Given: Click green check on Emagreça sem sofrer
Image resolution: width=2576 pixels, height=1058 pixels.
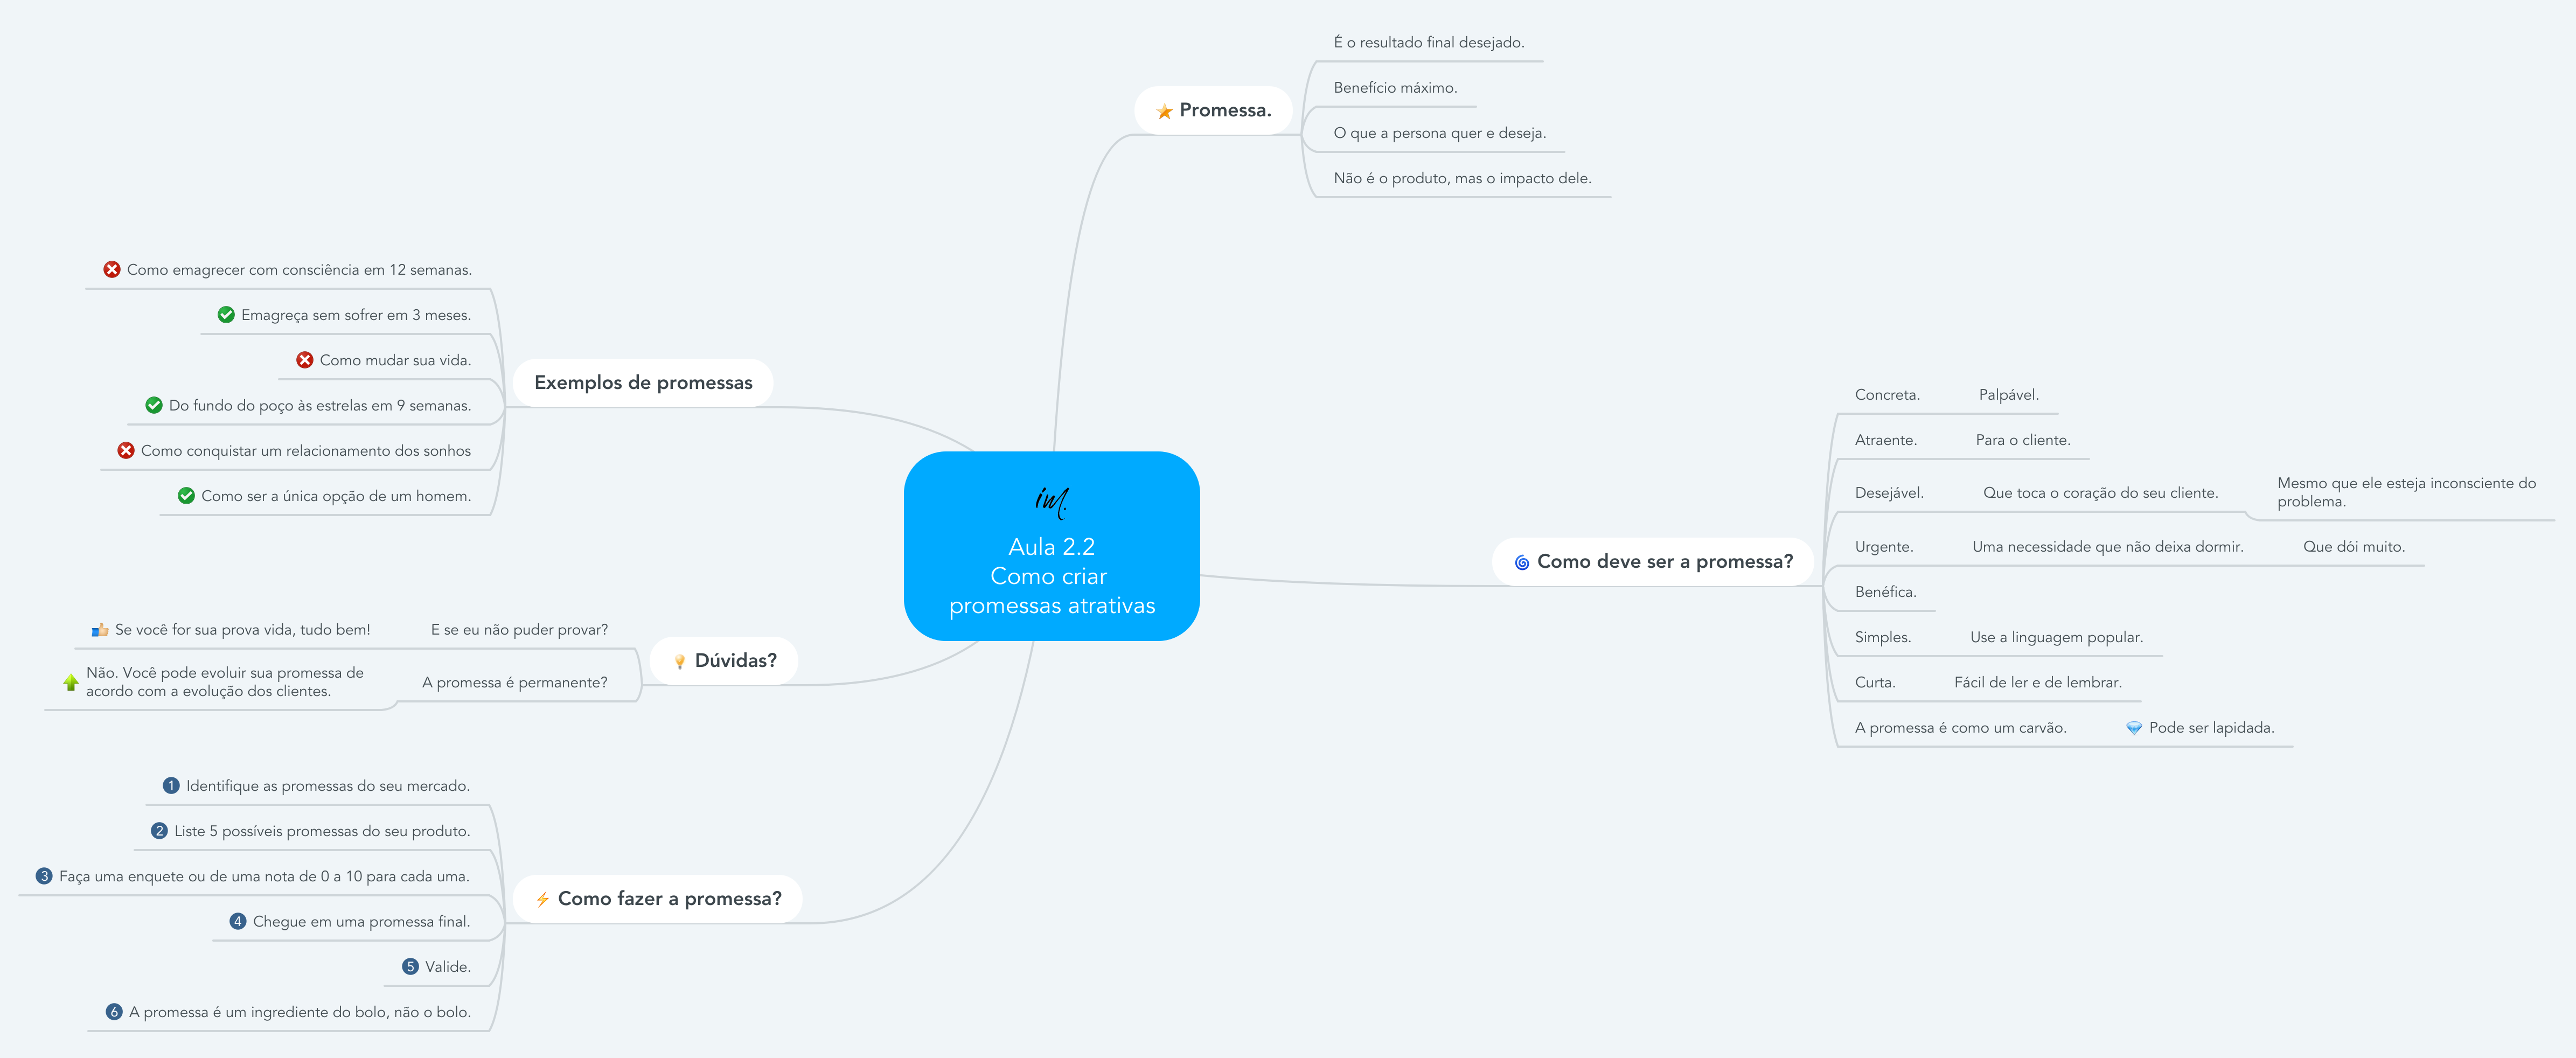Looking at the screenshot, I should 226,315.
